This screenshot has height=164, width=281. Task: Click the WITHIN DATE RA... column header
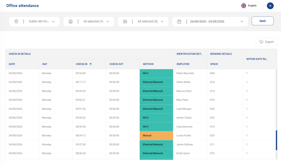point(257,59)
